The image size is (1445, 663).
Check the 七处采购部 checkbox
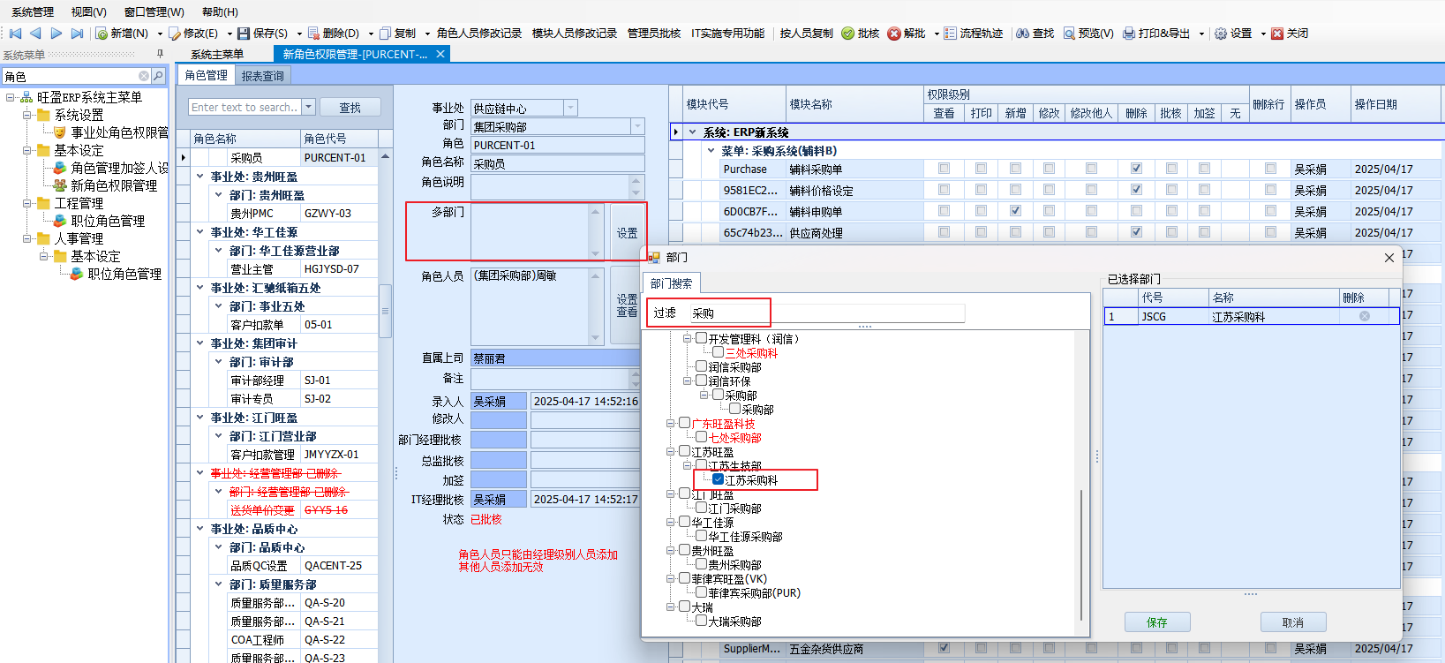coord(701,437)
